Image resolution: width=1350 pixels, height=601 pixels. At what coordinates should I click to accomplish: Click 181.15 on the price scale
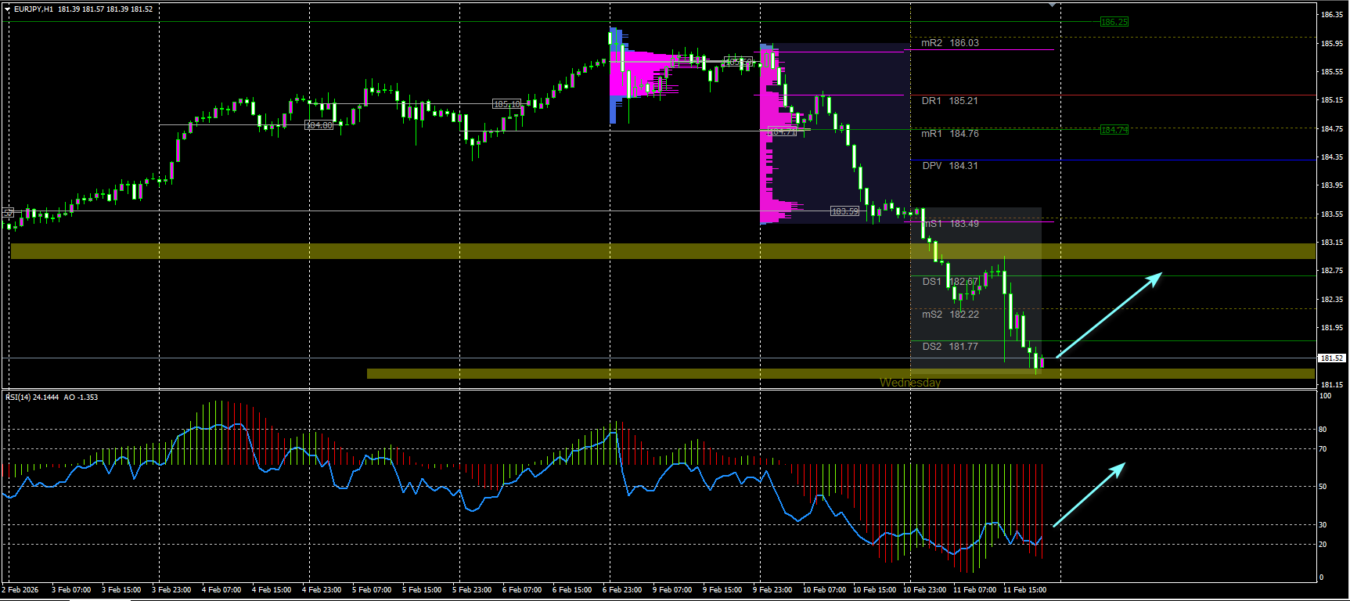(x=1332, y=385)
